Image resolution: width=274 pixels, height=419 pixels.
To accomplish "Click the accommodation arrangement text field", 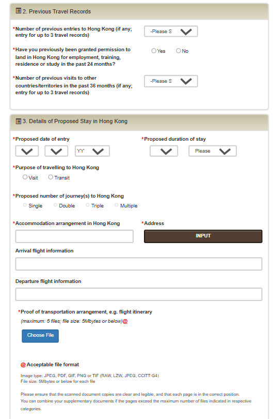I will click(74, 236).
